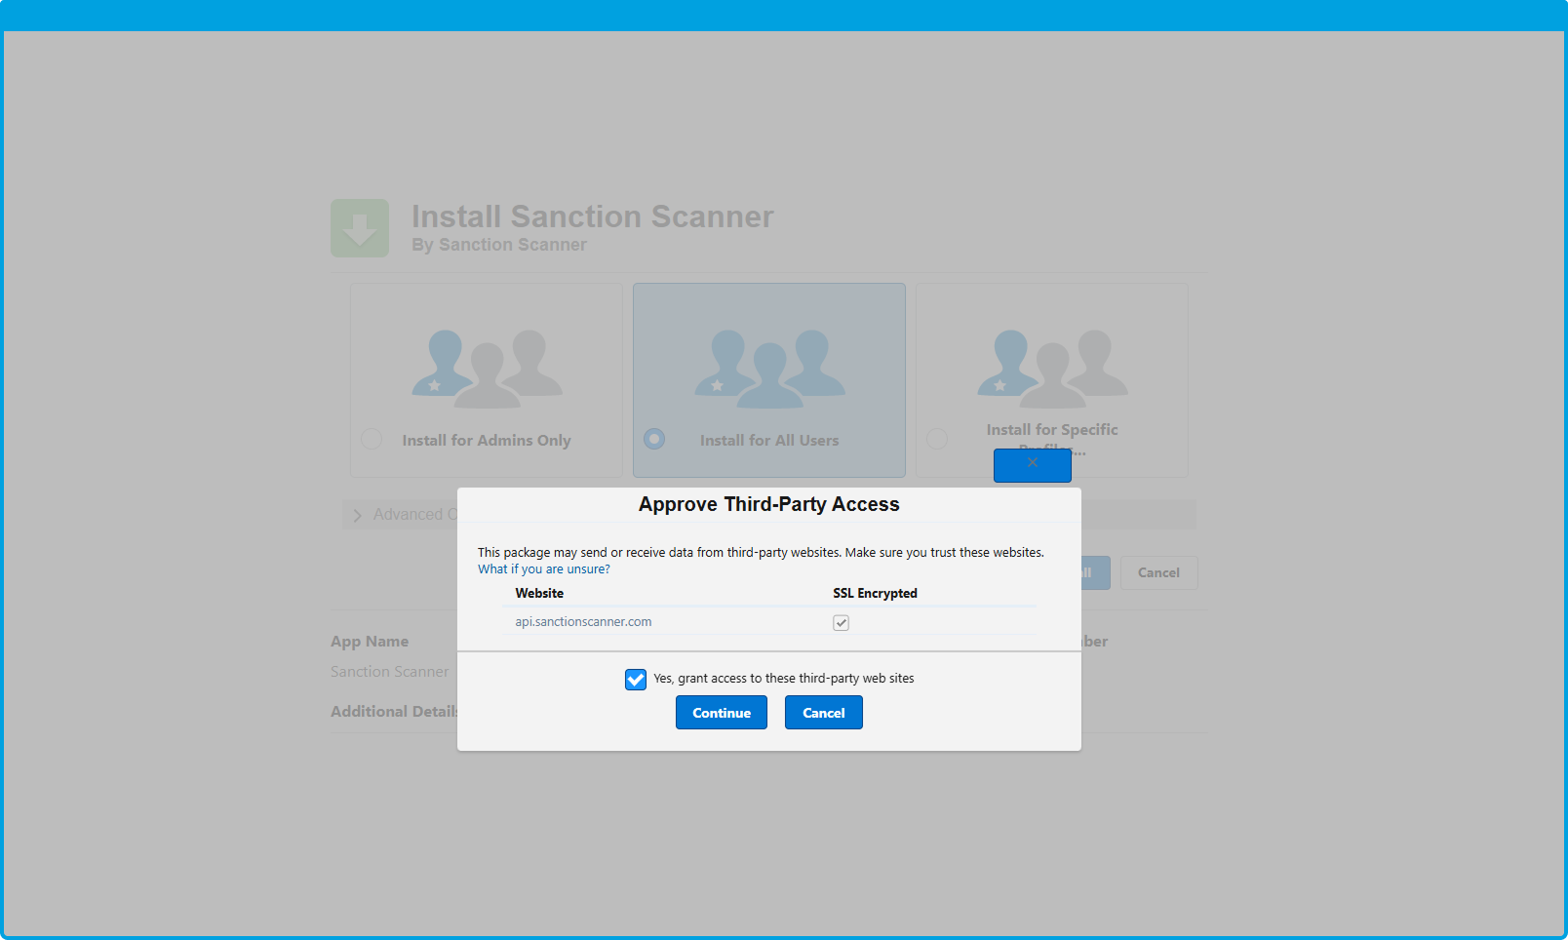
Task: Click the Website column header
Action: pyautogui.click(x=539, y=593)
